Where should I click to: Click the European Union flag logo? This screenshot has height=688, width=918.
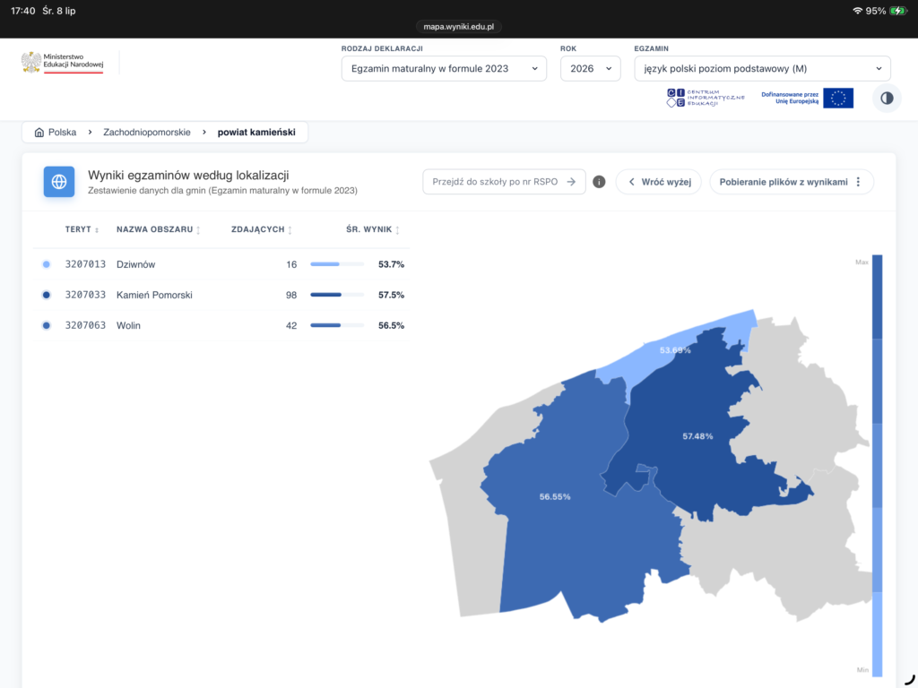coord(838,98)
